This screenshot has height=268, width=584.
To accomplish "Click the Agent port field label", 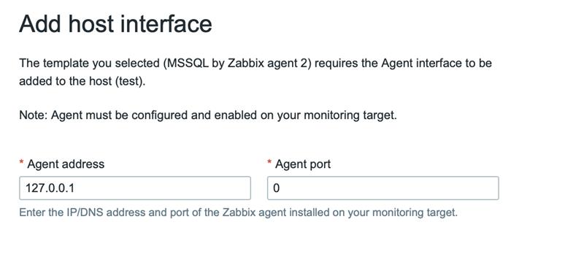I will (x=303, y=164).
